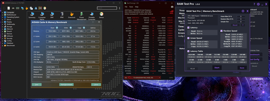The height and width of the screenshot is (101, 270).
Task: Disable the Random Speed checkbox
Action: coord(221,31)
